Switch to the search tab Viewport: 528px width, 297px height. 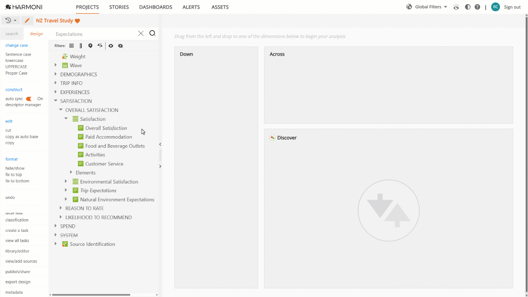coord(12,34)
